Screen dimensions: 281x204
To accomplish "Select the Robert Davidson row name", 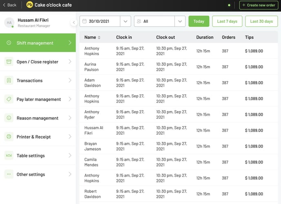I will [x=92, y=194].
